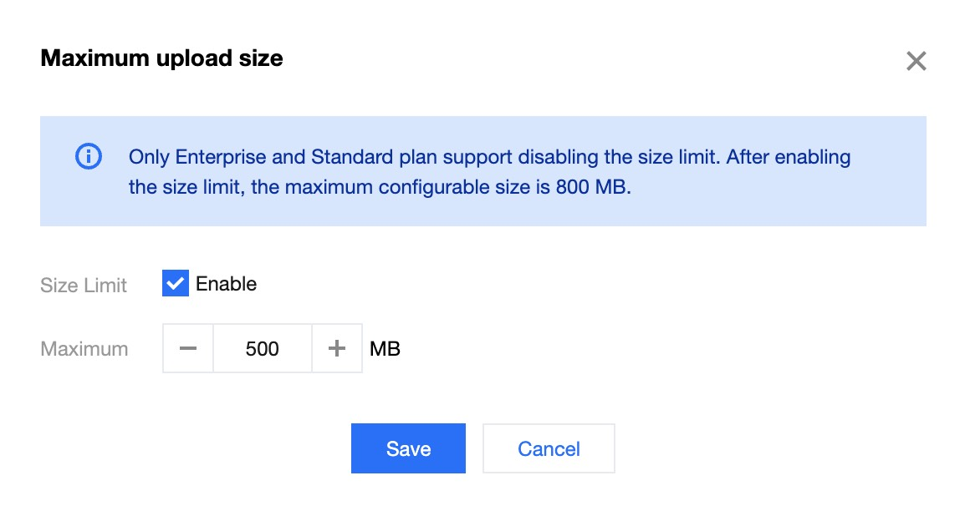
Task: Click the Enable checkbox label
Action: coord(226,284)
